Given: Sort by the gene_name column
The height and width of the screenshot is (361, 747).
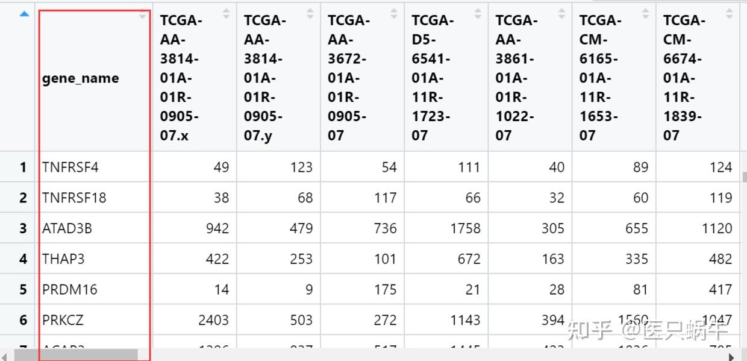Looking at the screenshot, I should coord(142,16).
